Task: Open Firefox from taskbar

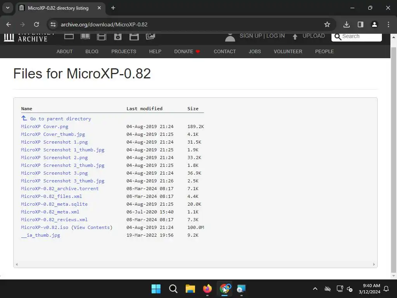Action: (207, 289)
